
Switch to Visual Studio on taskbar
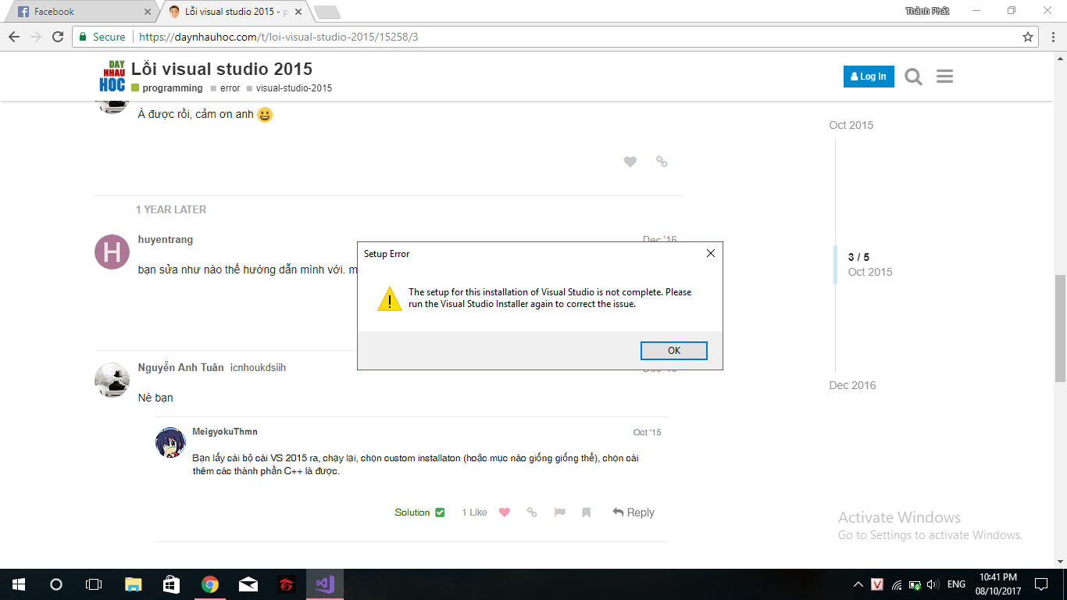coord(325,584)
